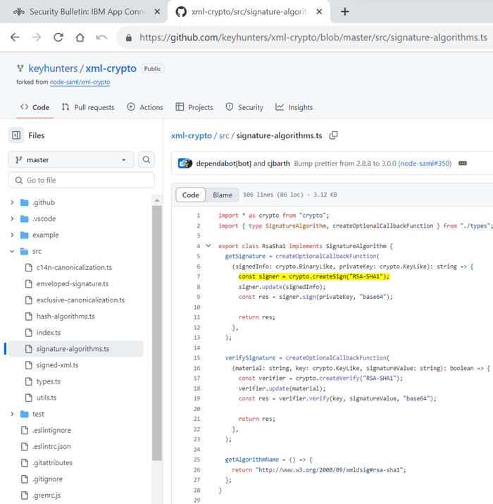Viewport: 493px width, 504px height.
Task: Switch to Blame view toggle
Action: click(223, 195)
